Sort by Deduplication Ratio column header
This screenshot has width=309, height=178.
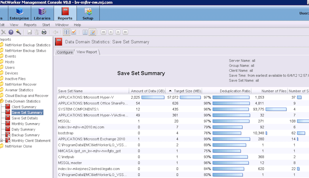click(x=227, y=91)
